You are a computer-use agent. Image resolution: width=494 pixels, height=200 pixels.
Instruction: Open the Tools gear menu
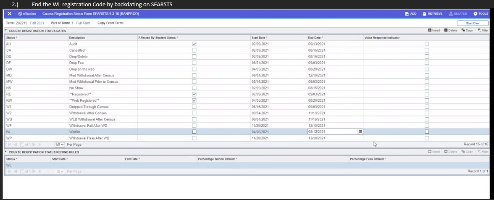click(x=481, y=14)
